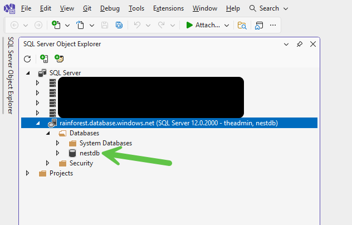
Task: Expand the nestdb database node
Action: click(57, 153)
